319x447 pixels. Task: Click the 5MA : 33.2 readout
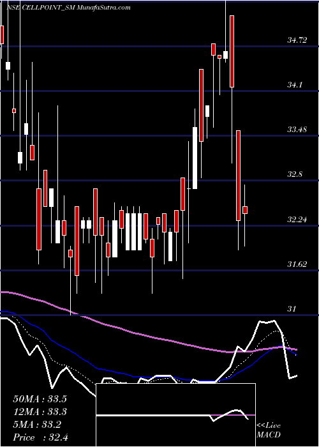[x=38, y=425]
